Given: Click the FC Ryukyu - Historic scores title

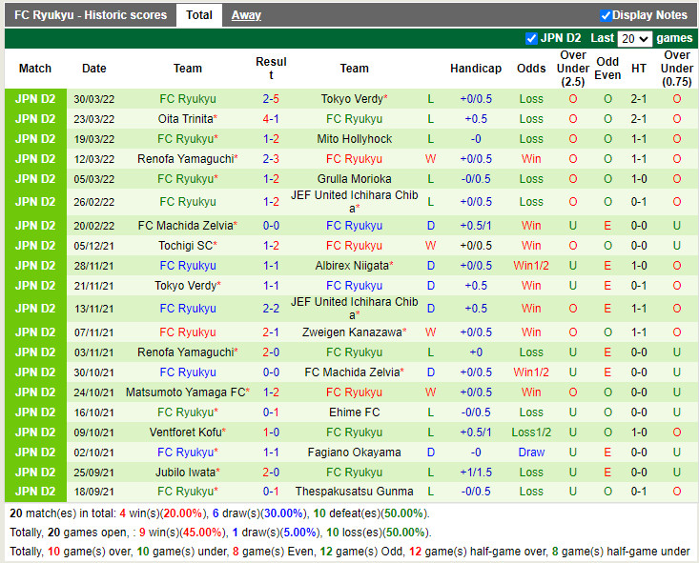Looking at the screenshot, I should pos(91,15).
